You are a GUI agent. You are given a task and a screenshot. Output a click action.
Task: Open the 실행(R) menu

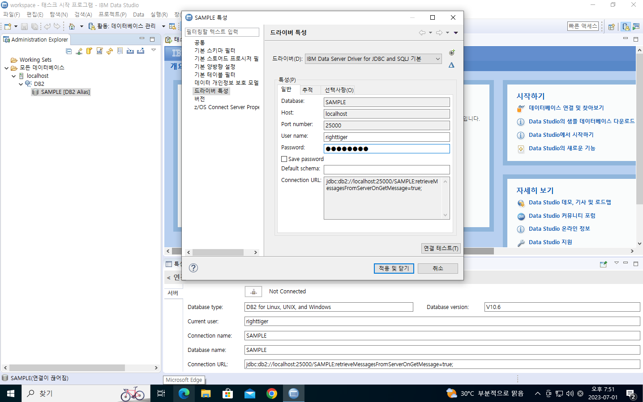point(159,15)
